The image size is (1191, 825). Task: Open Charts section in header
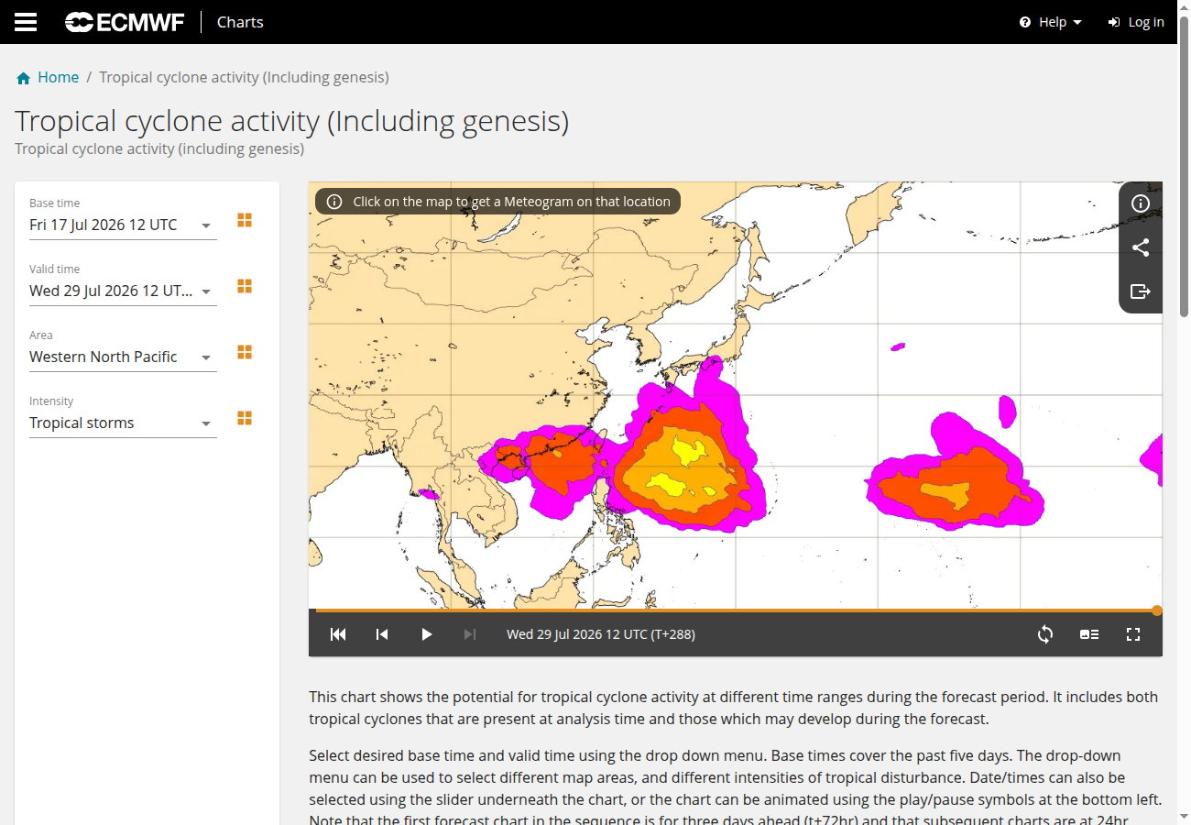click(240, 22)
